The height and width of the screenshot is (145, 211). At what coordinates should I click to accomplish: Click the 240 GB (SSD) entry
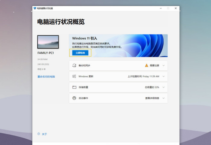point(43,64)
